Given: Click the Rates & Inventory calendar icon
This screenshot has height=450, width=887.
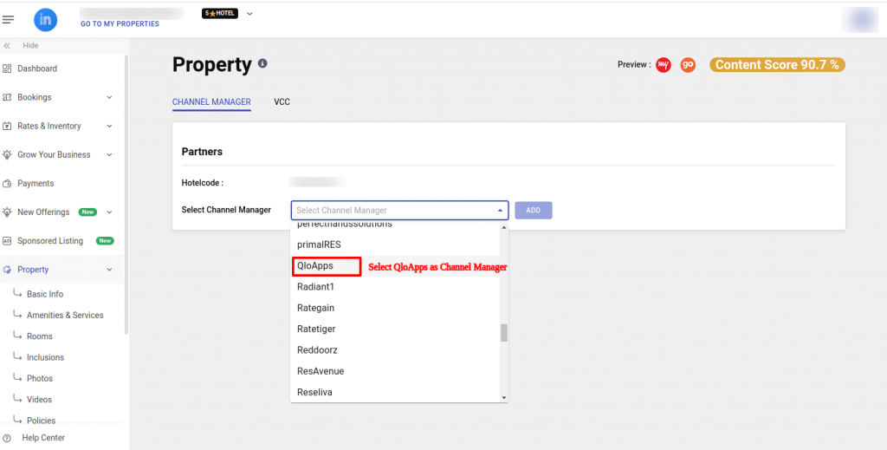Looking at the screenshot, I should tap(7, 127).
